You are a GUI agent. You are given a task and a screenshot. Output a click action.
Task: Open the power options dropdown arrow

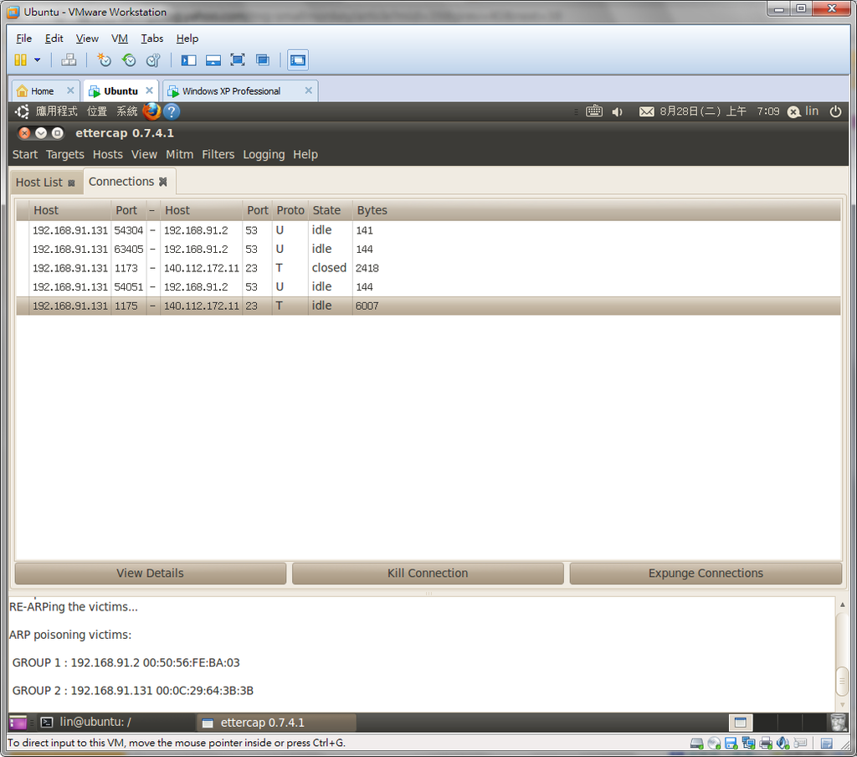coord(37,60)
